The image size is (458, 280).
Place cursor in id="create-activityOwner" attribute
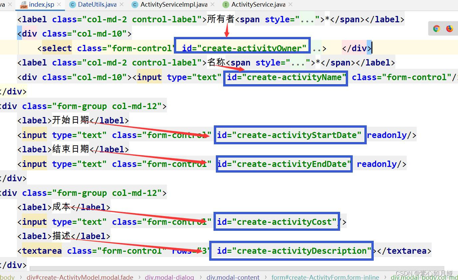click(244, 49)
